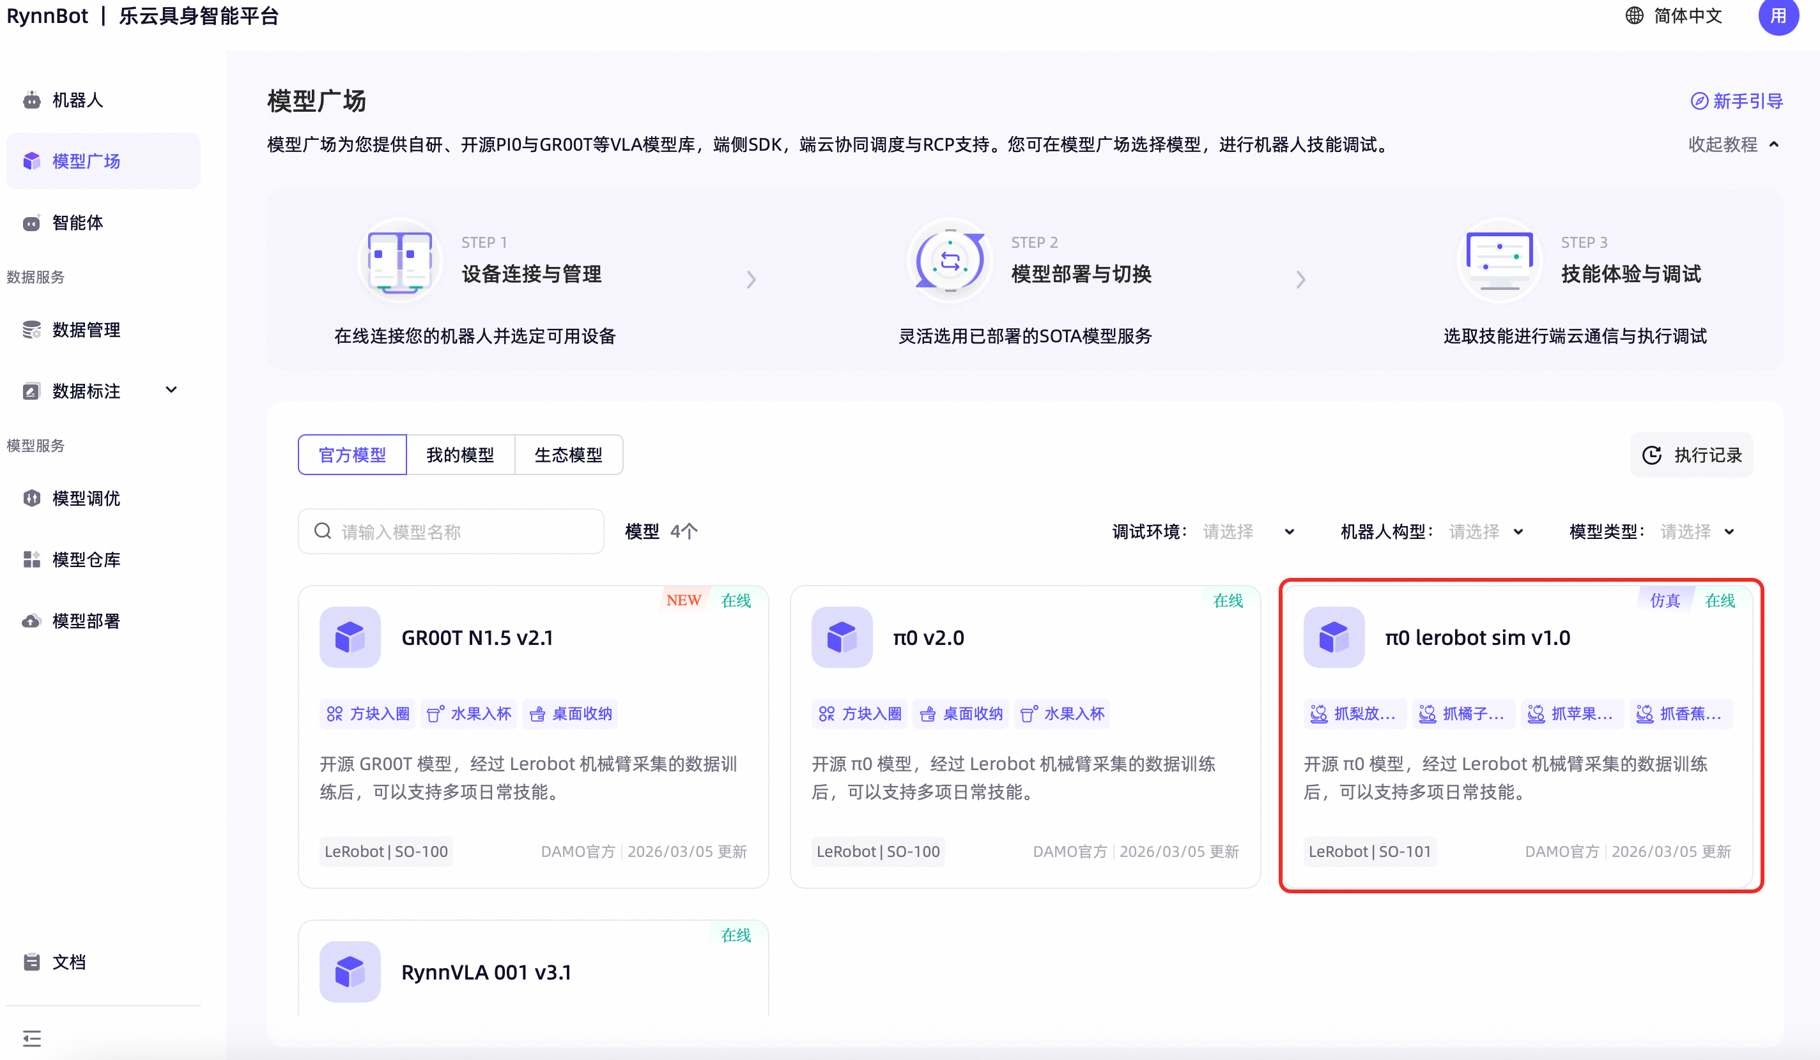
Task: Click the 抓梨放… skill tag
Action: point(1354,714)
